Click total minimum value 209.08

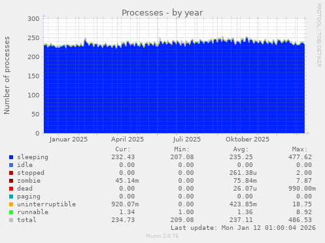[x=182, y=220]
